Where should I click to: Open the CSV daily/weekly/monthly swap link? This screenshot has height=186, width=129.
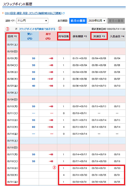(33, 13)
